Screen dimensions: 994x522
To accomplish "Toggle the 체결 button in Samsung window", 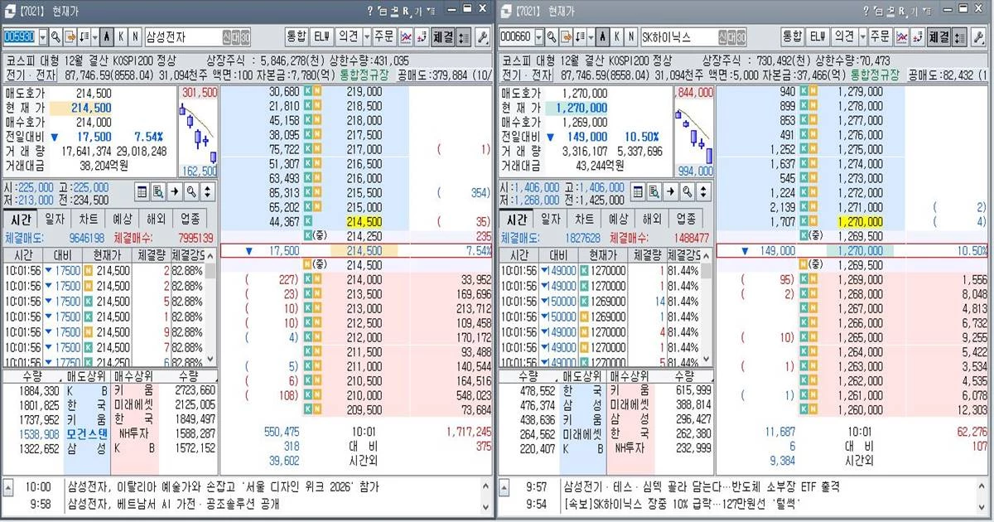I will pos(442,37).
